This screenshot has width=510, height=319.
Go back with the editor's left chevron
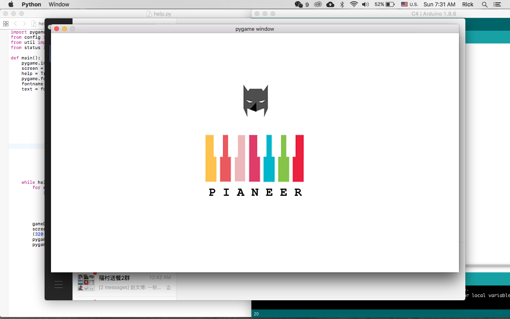click(x=16, y=24)
